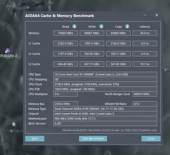The image size is (170, 155).
Task: Click the Copy column header label
Action: click(x=118, y=27)
